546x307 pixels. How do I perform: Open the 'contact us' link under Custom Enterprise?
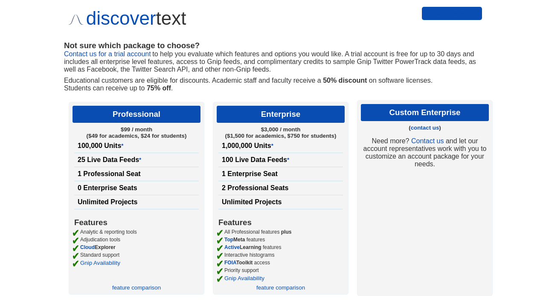pyautogui.click(x=425, y=128)
